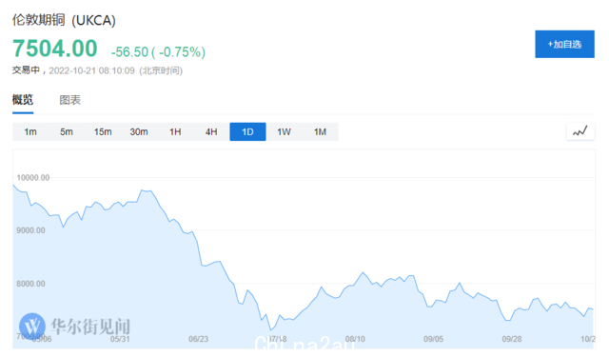609x357 pixels.
Task: Select the 5m timeframe
Action: click(x=67, y=131)
